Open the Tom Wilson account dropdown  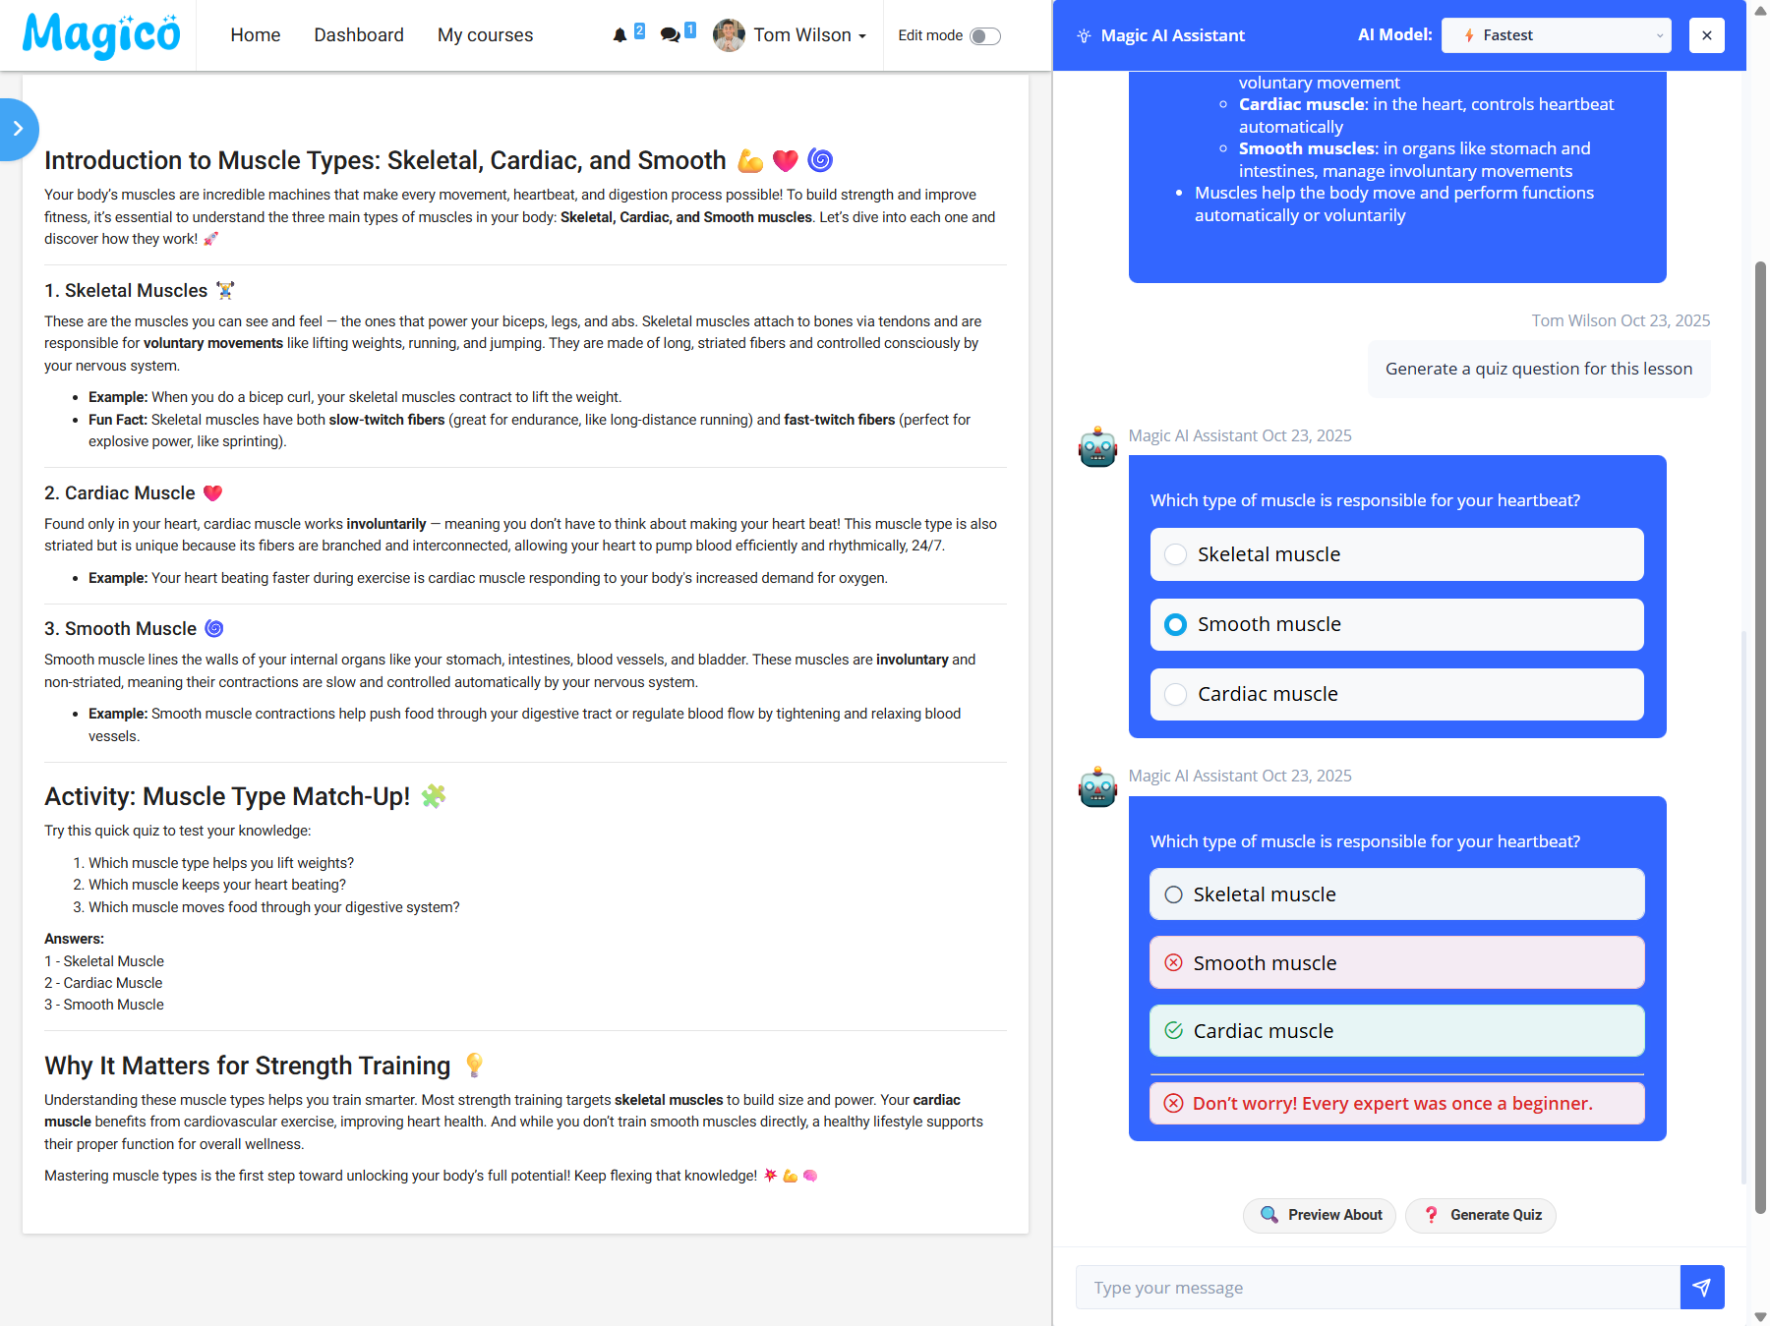coord(862,34)
